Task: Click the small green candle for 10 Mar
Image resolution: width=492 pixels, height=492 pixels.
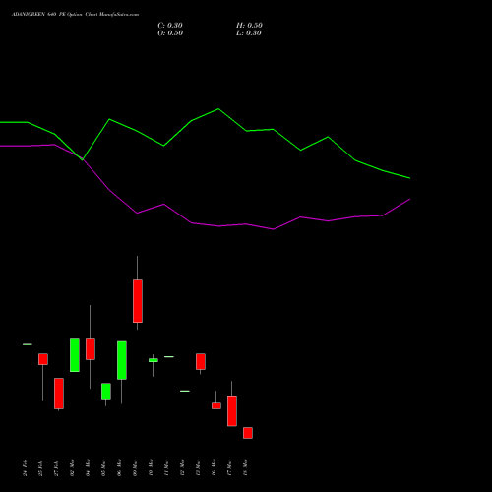Action: click(x=154, y=360)
